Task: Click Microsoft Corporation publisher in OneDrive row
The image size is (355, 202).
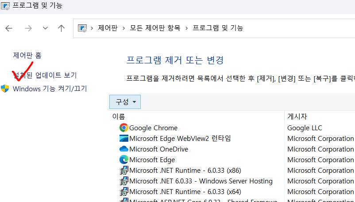Action: [x=320, y=149]
